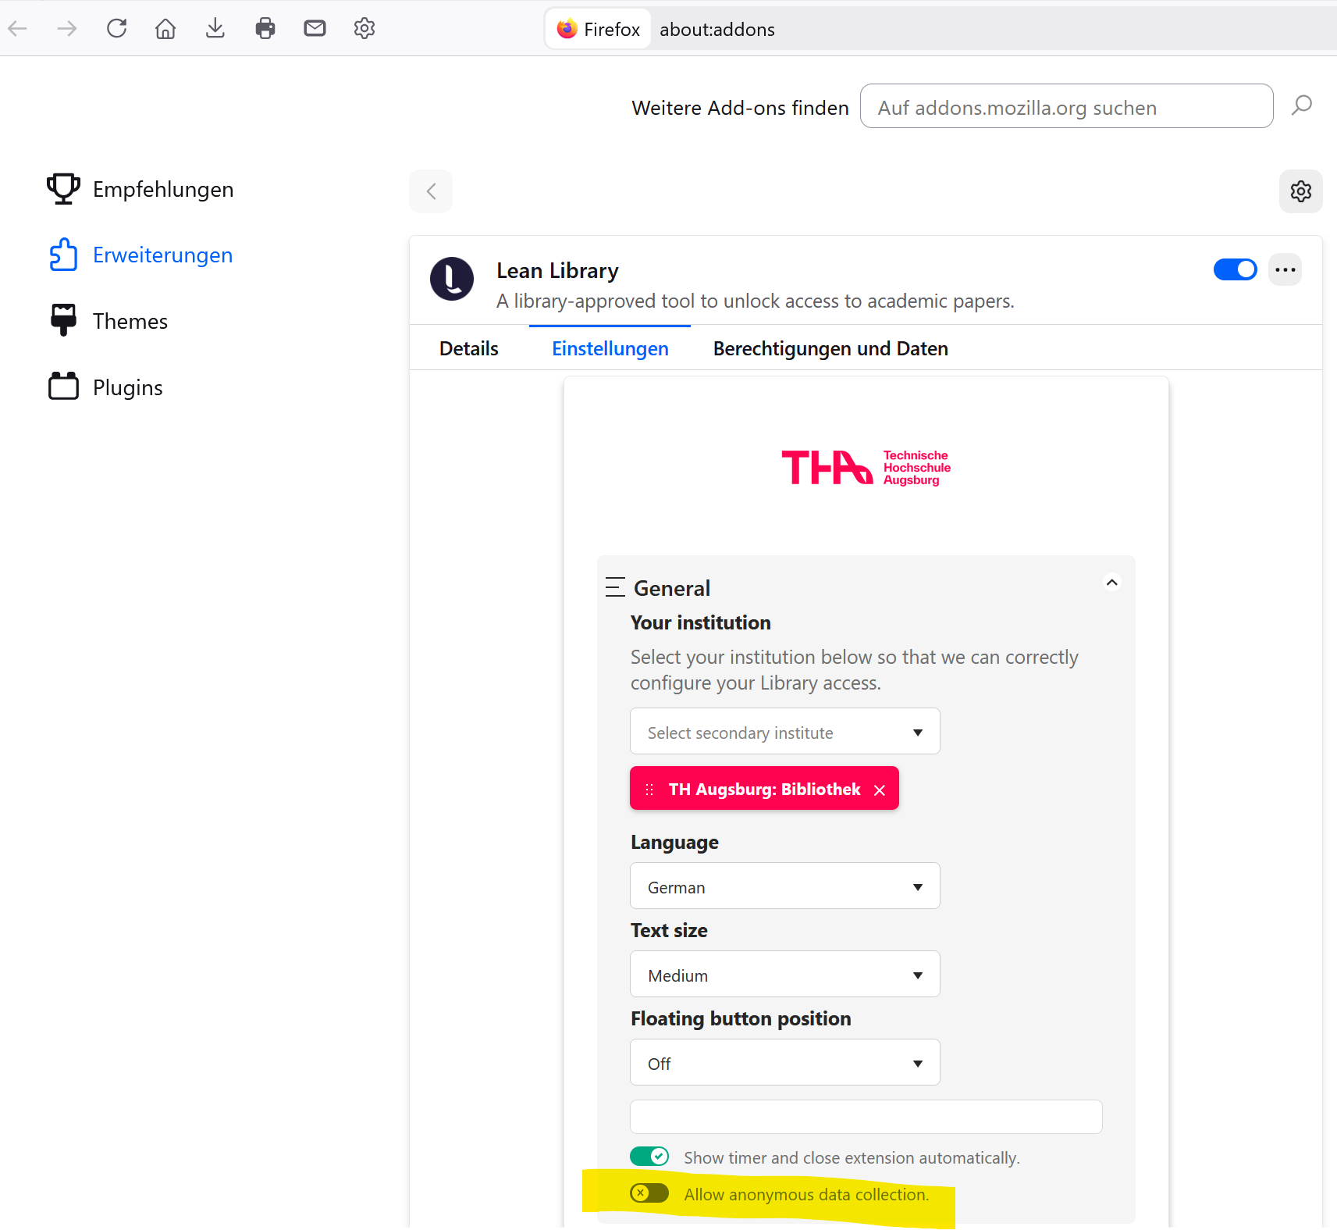Open the Language dropdown showing German
The width and height of the screenshot is (1337, 1230).
784,886
